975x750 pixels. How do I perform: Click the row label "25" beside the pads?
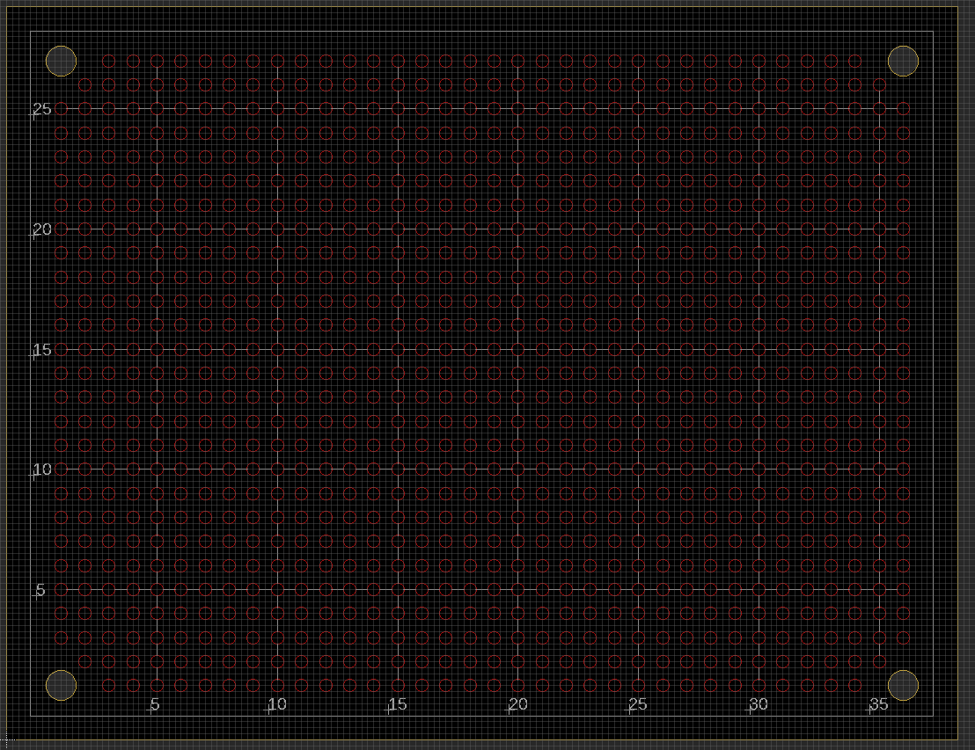point(42,109)
